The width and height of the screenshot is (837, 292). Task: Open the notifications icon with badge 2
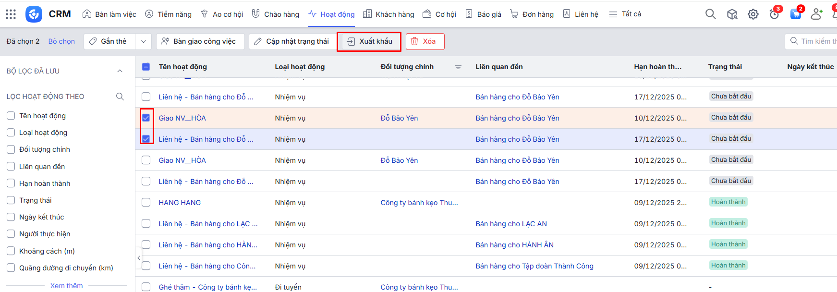tap(795, 14)
